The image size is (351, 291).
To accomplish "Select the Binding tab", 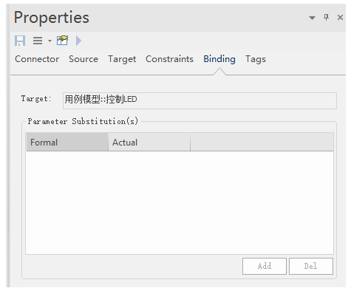I will pos(219,59).
